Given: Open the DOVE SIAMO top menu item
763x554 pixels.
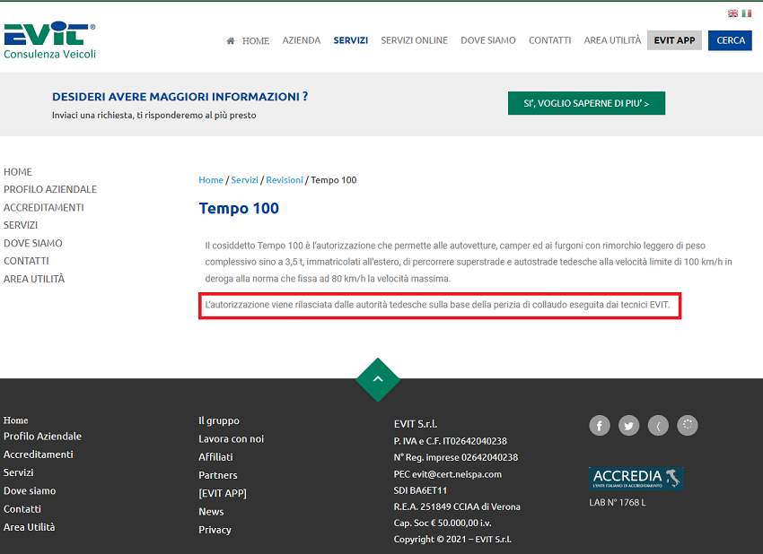Looking at the screenshot, I should tap(488, 40).
